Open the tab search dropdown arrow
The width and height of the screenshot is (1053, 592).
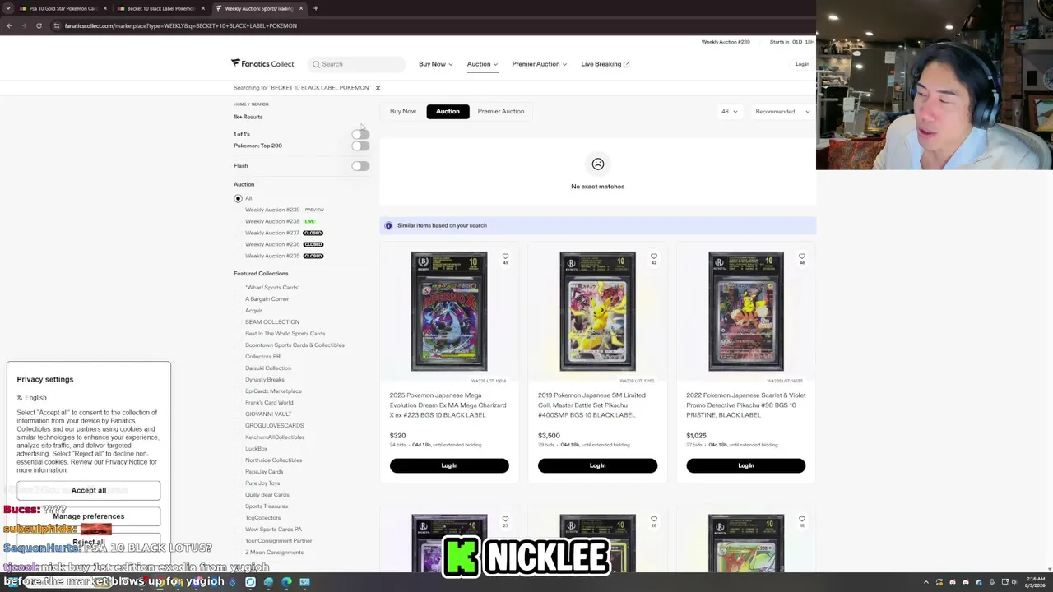pos(8,8)
